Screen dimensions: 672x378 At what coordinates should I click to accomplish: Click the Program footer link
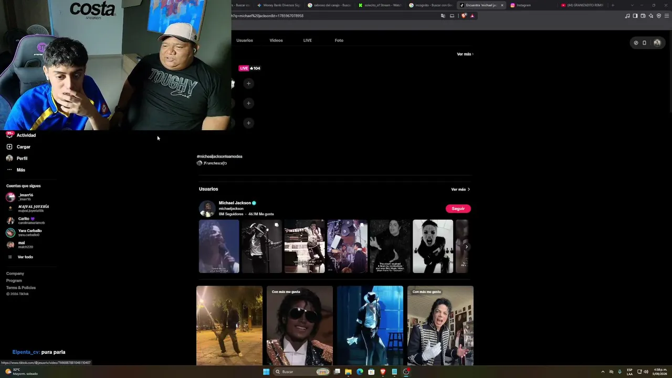pyautogui.click(x=14, y=280)
